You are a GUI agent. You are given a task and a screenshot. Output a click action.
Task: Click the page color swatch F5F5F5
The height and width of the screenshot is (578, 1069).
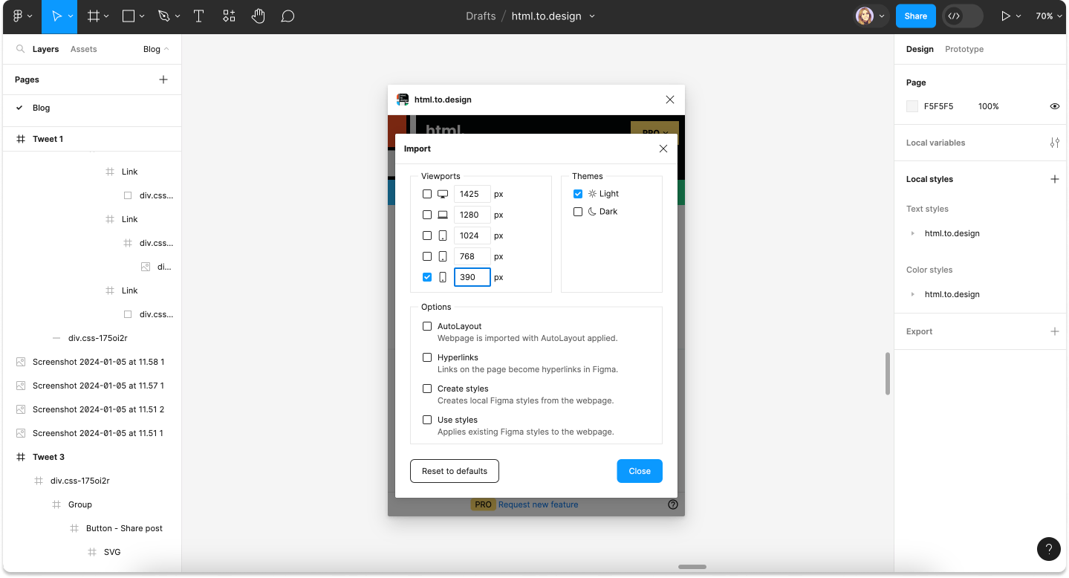pos(912,106)
